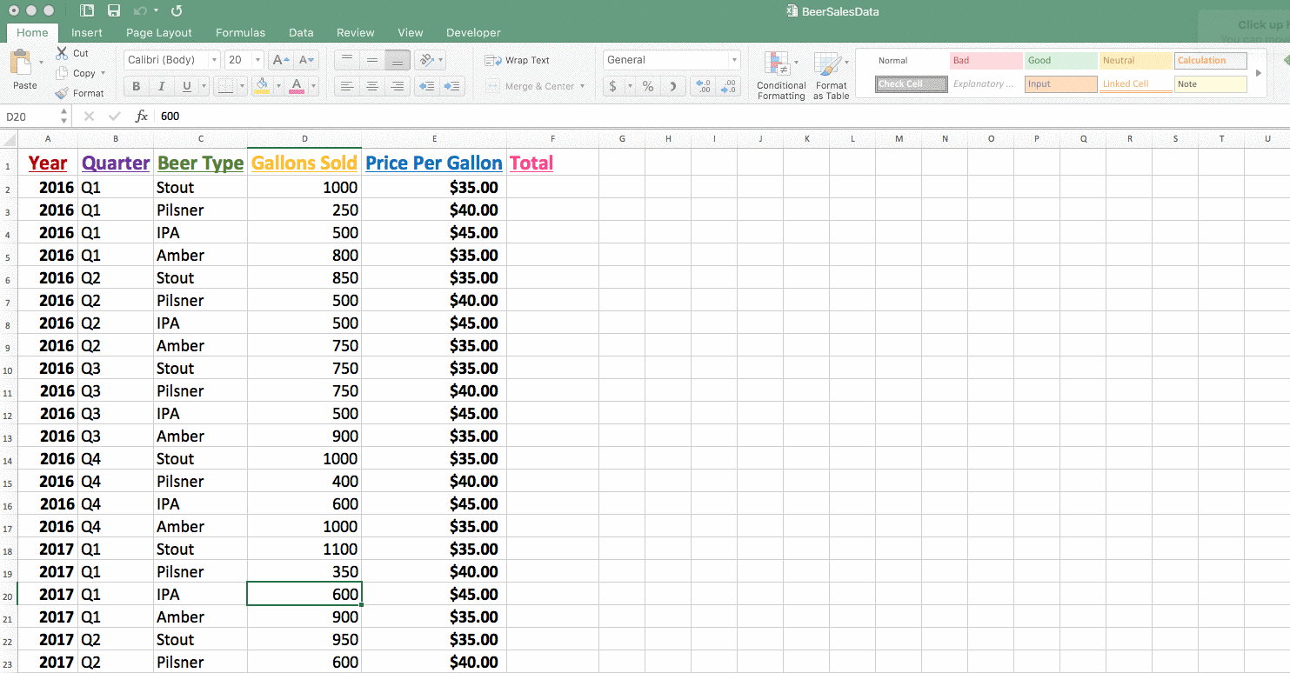The width and height of the screenshot is (1290, 673).
Task: Toggle Underline formatting
Action: (188, 86)
